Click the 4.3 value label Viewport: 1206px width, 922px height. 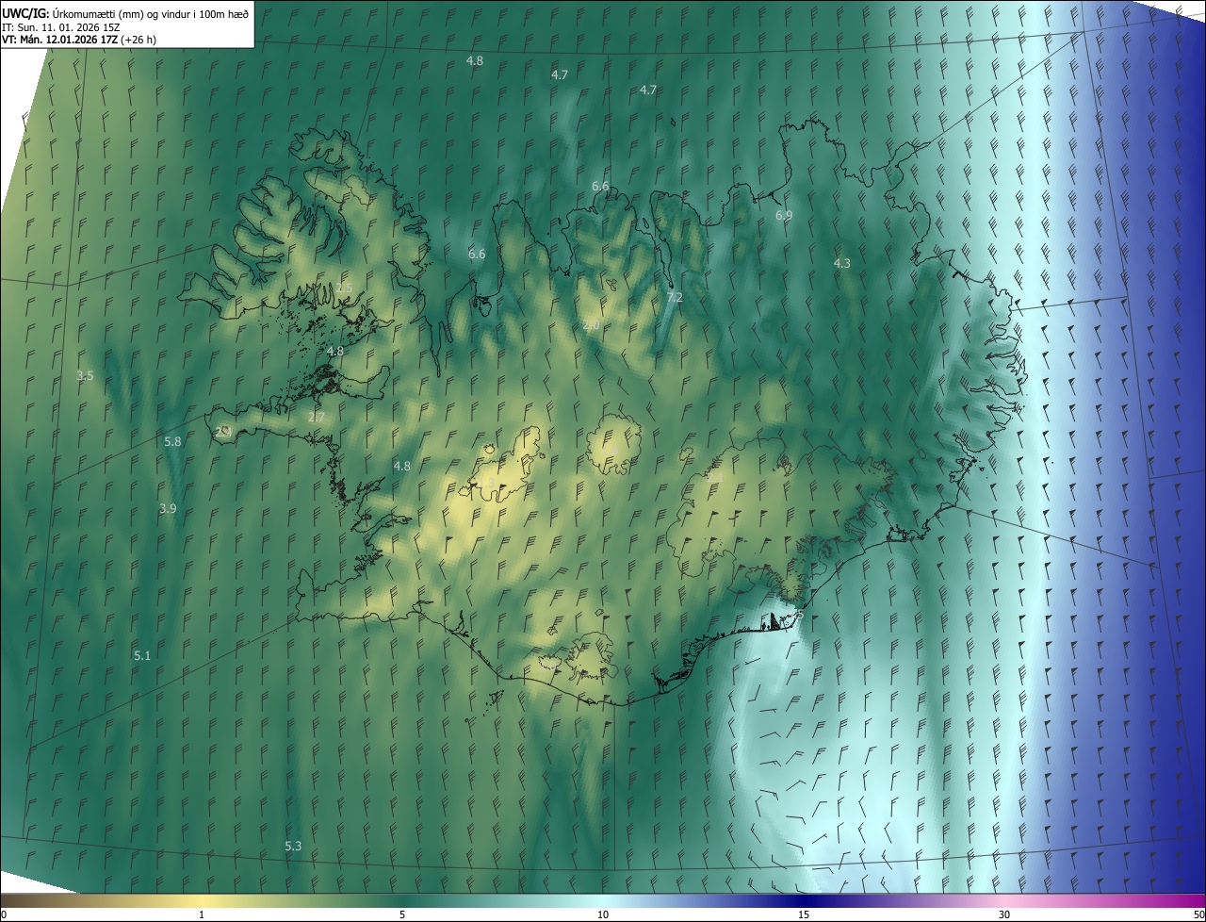[x=842, y=264]
